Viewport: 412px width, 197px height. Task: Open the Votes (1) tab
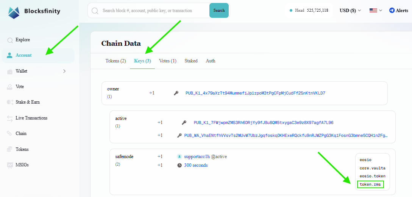[x=168, y=61]
